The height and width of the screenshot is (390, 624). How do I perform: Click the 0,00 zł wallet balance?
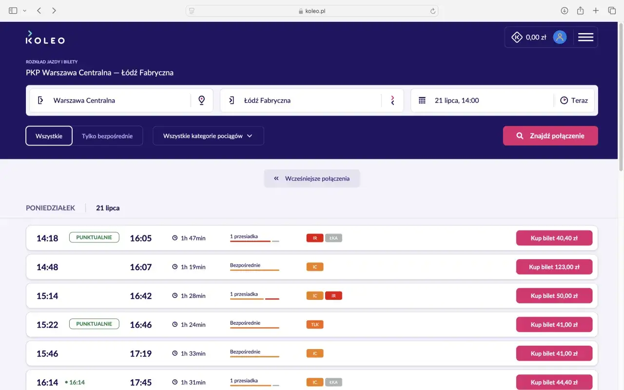(529, 37)
